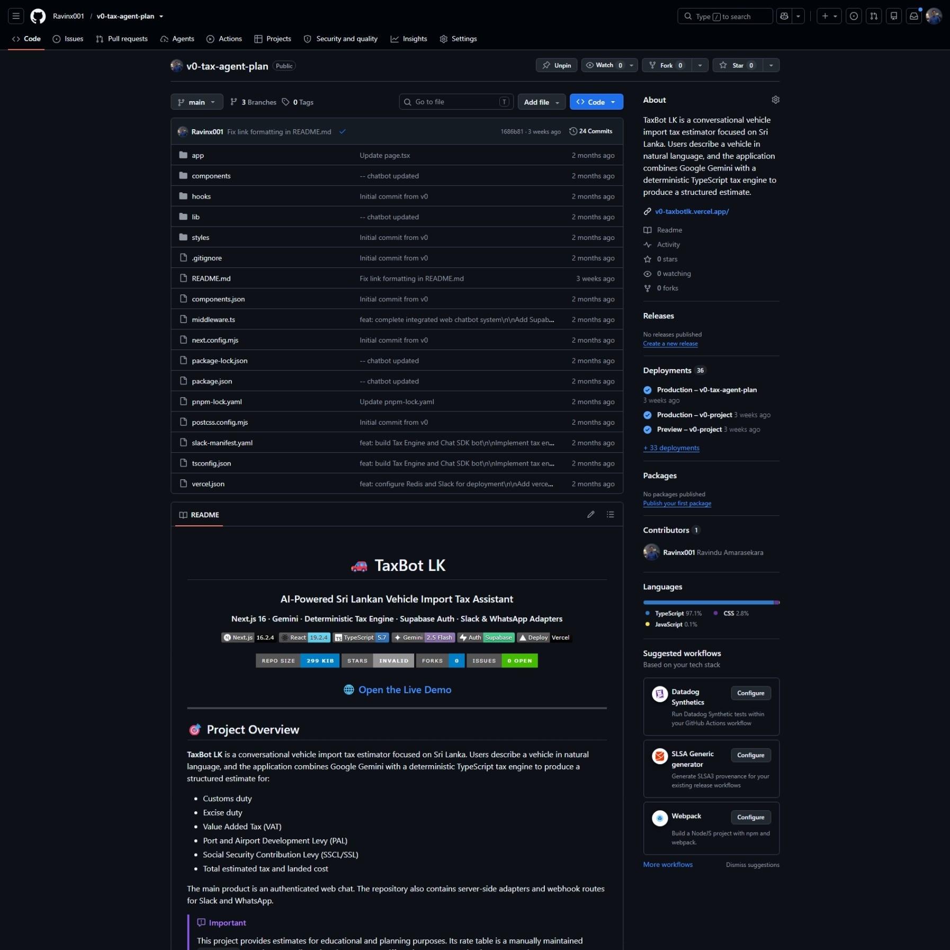
Task: Open pull requests icon in header
Action: point(874,16)
